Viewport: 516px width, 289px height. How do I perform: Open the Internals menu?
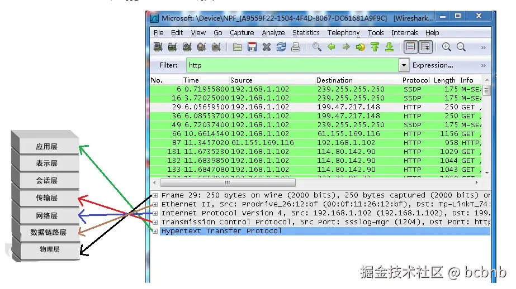pos(404,33)
